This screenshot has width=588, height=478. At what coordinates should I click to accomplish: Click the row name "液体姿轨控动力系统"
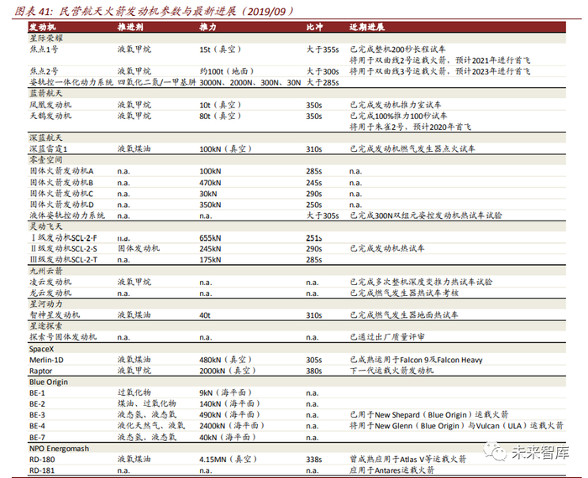click(x=67, y=216)
